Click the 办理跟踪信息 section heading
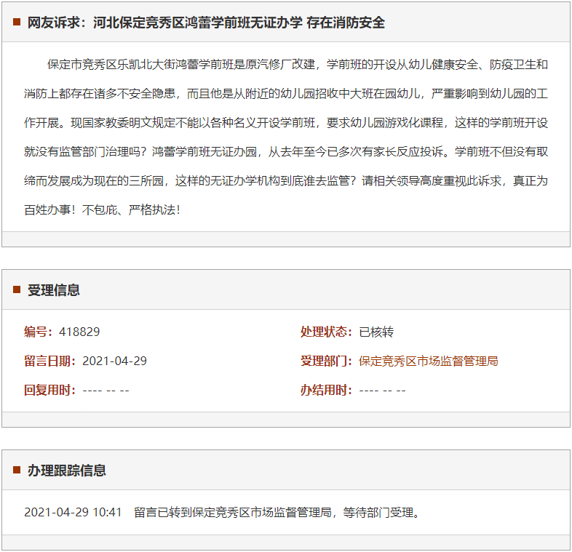This screenshot has height=552, width=572. click(x=67, y=471)
